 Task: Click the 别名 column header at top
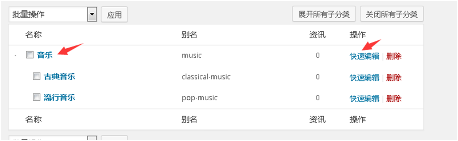tap(189, 35)
